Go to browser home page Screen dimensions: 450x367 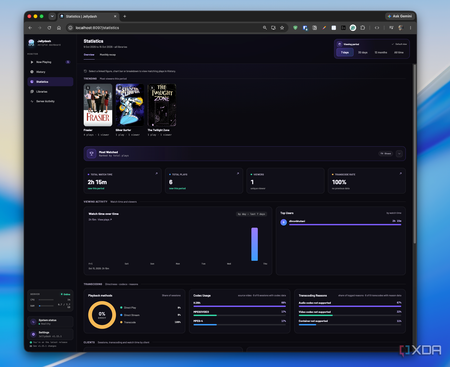coord(59,28)
